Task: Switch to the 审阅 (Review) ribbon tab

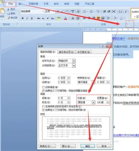Action: [x=66, y=4]
